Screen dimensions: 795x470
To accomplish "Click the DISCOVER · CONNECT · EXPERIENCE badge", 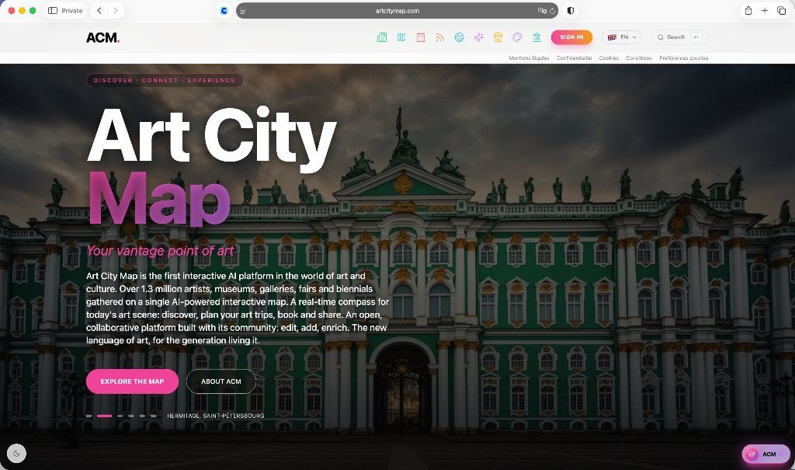I will pos(165,80).
